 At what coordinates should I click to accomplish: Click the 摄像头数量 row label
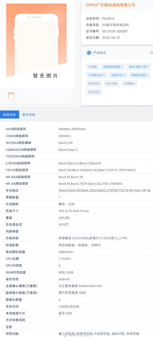[x=14, y=300]
